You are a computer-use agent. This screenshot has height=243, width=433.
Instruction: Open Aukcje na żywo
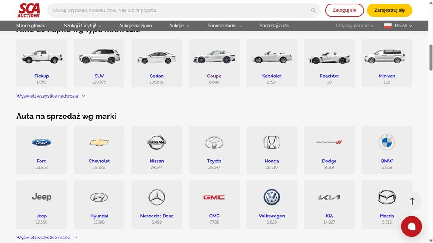(135, 26)
